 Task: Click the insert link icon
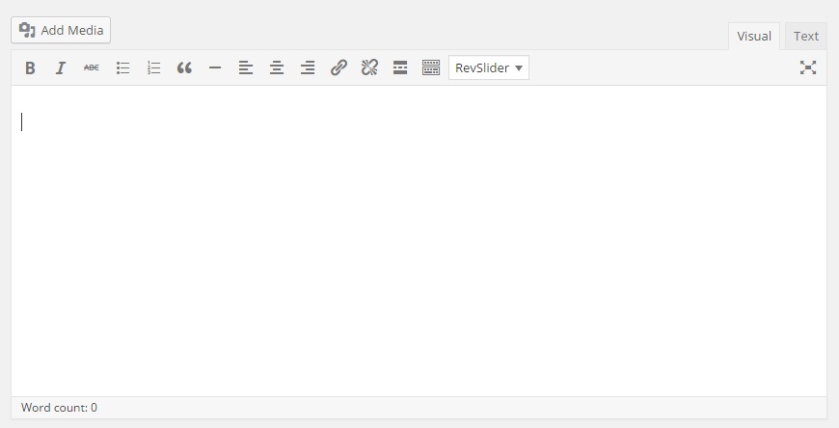tap(338, 67)
